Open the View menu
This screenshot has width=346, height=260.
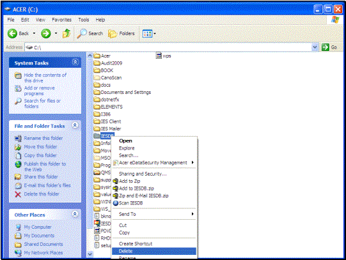(40, 20)
